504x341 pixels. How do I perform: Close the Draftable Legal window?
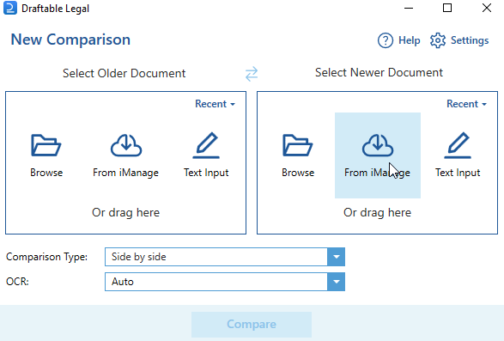[x=487, y=8]
